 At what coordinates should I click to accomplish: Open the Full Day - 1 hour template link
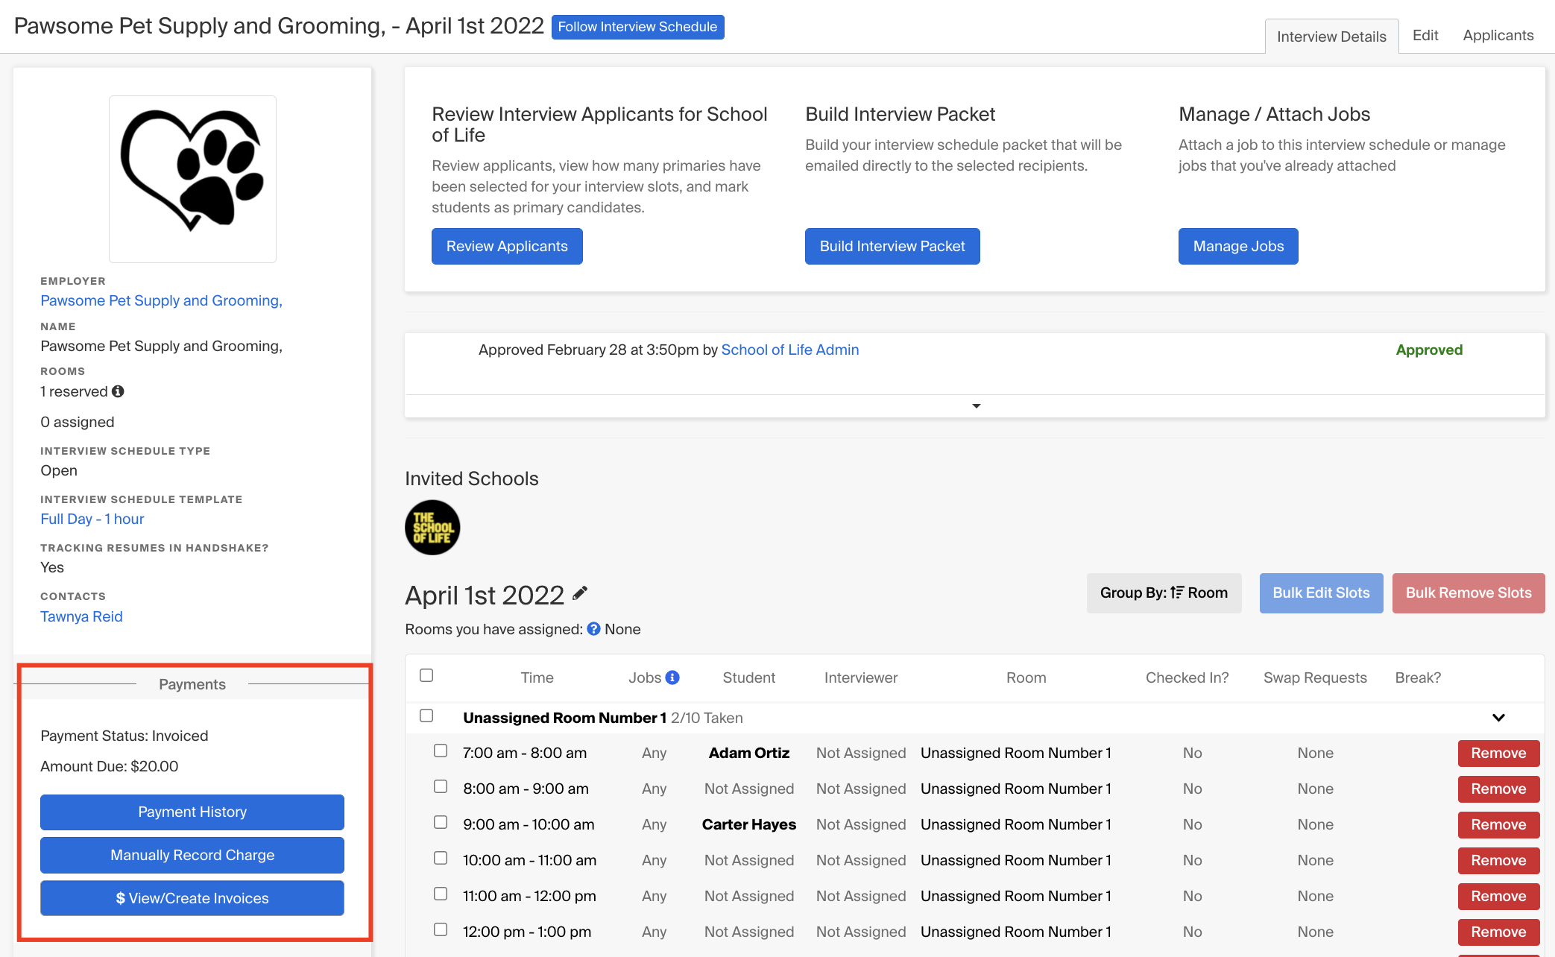[92, 519]
